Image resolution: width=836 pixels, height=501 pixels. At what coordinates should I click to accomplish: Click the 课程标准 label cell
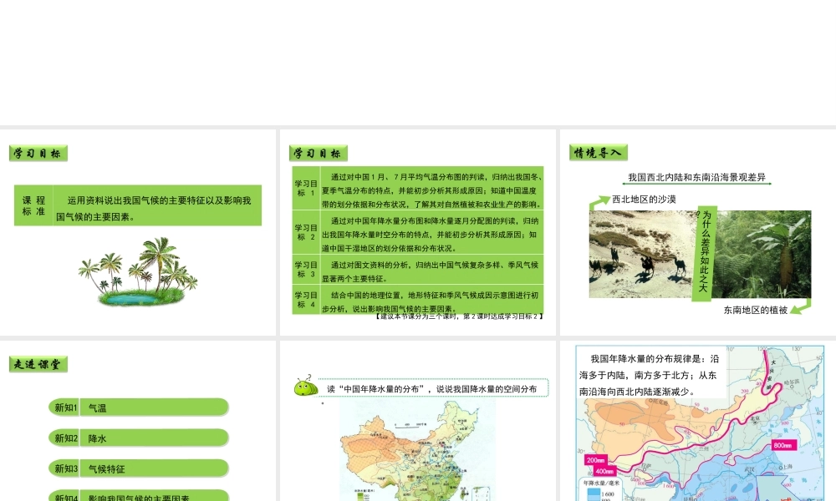pos(33,205)
